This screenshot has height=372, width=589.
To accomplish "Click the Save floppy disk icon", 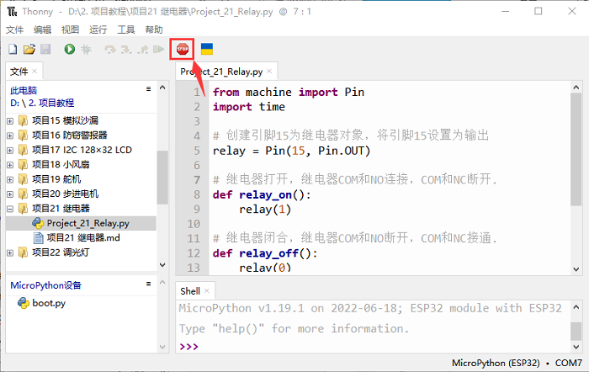I will 45,50.
